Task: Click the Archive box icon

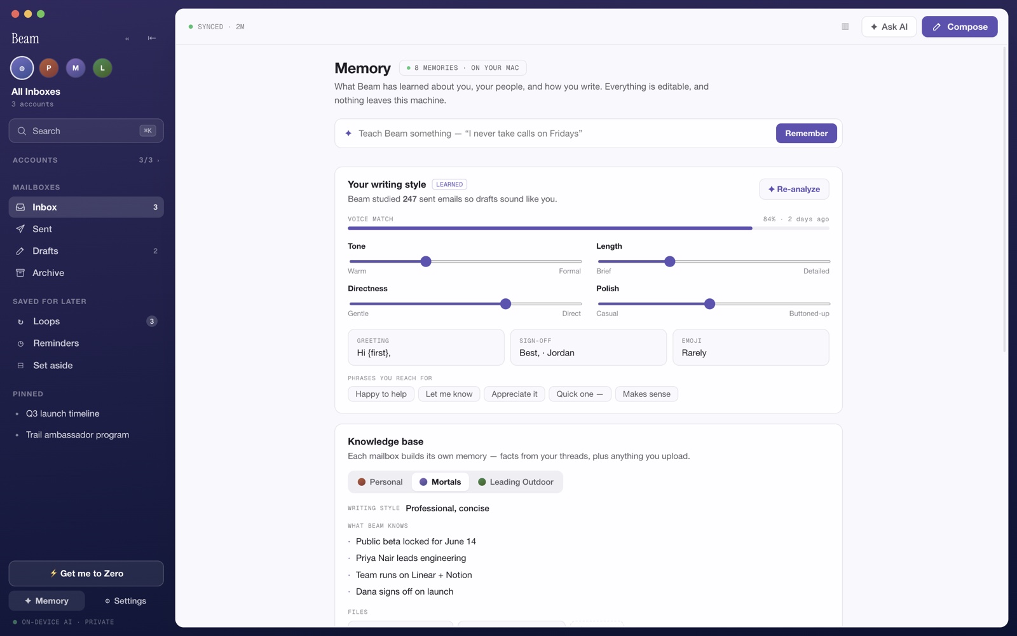Action: coord(20,273)
